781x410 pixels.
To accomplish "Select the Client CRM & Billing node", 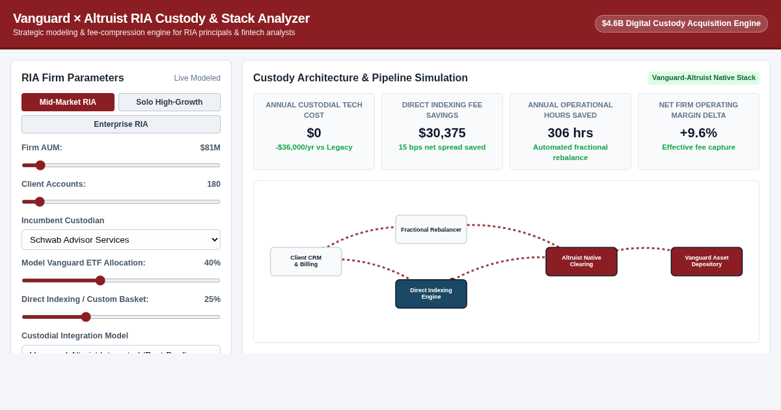I will (306, 262).
